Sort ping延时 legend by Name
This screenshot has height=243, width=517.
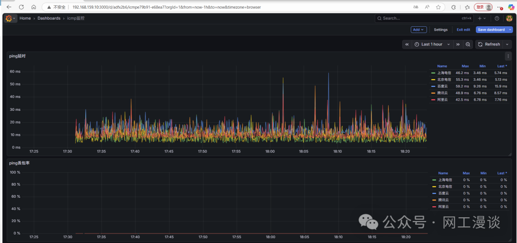442,66
